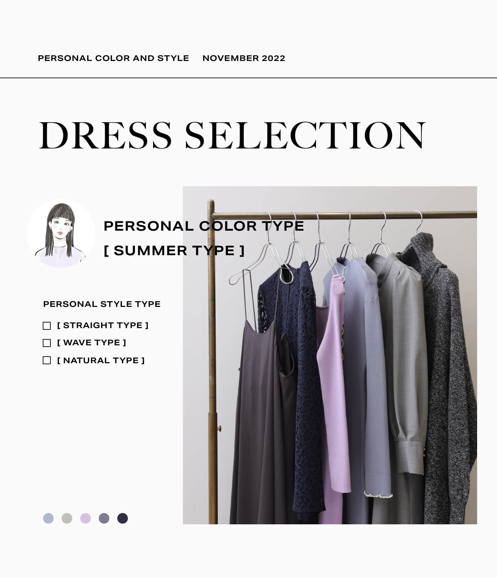Select the light blue color dot
497x578 pixels.
pyautogui.click(x=48, y=518)
